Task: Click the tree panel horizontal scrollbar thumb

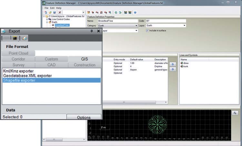Action: 54,139
